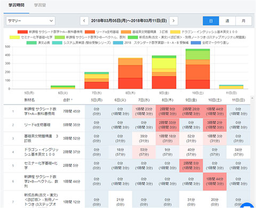Select the 週 view button
This screenshot has height=208, width=256.
(x=227, y=21)
